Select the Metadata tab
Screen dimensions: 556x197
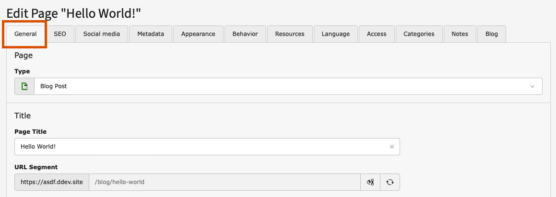pos(151,34)
